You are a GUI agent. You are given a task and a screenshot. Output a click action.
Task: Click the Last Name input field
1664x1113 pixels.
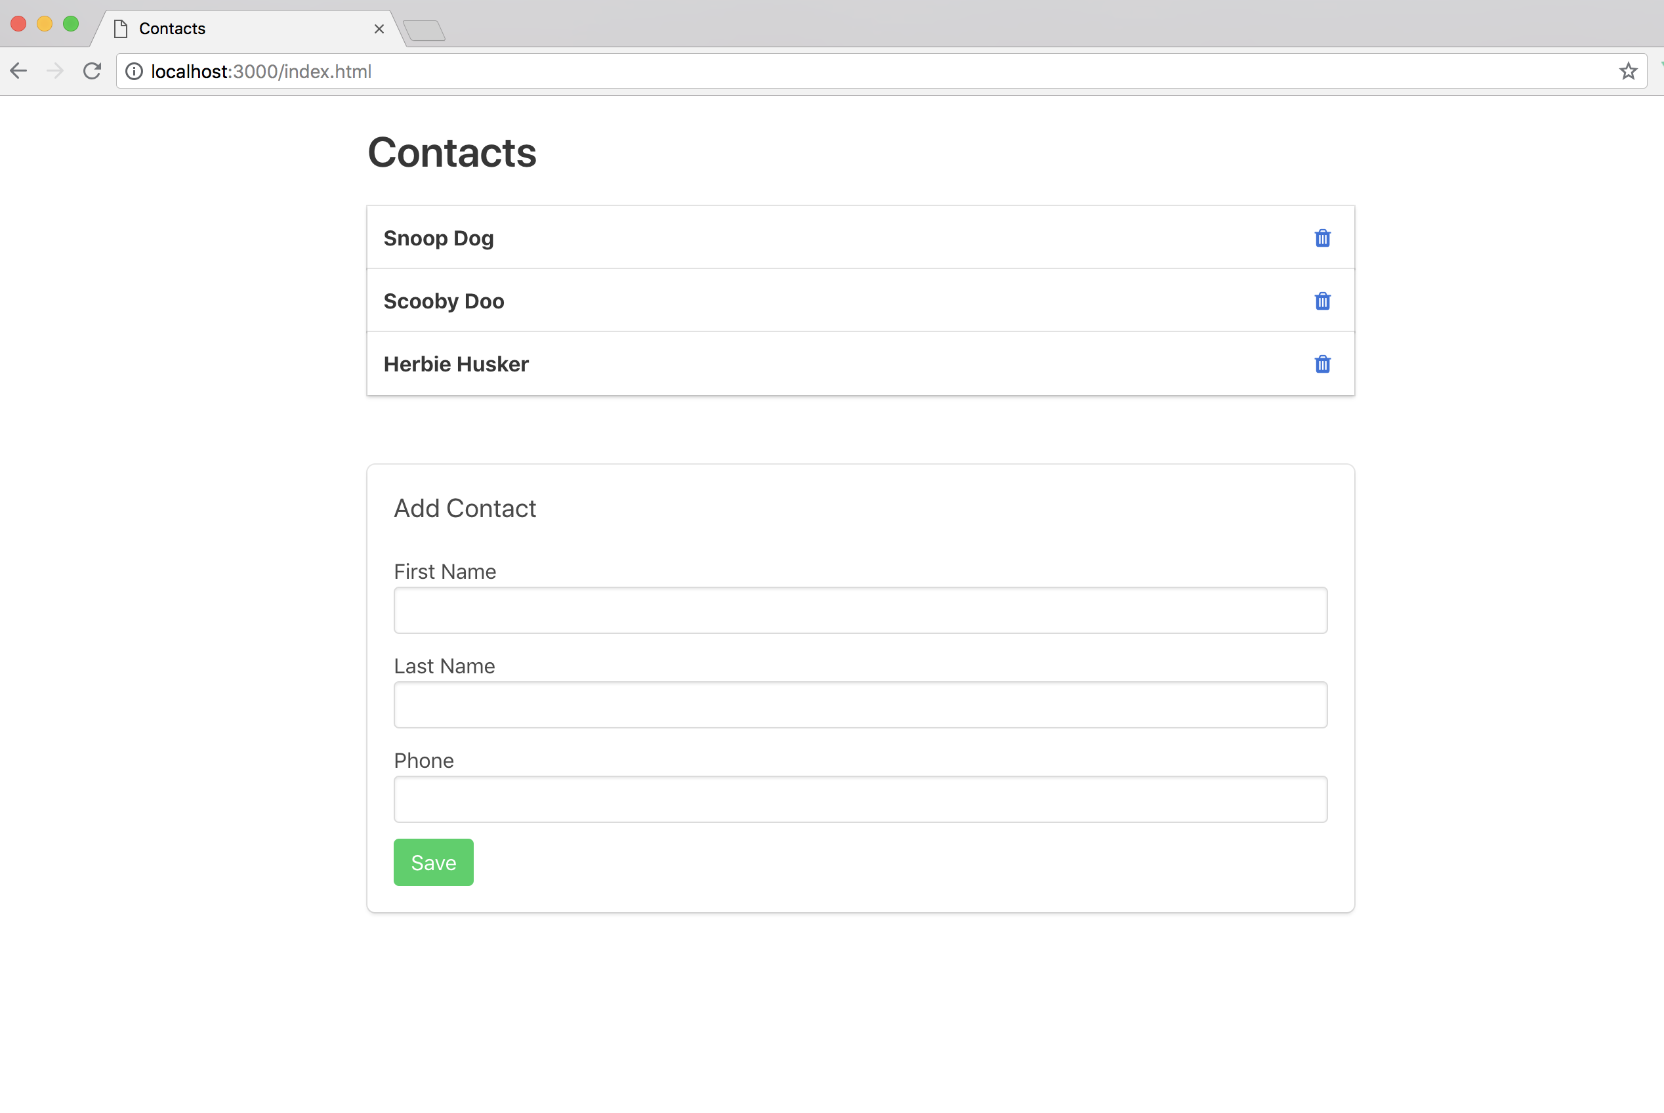(x=860, y=704)
